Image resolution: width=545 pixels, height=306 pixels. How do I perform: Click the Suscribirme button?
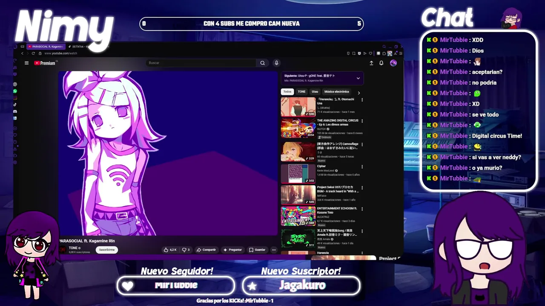coord(106,250)
